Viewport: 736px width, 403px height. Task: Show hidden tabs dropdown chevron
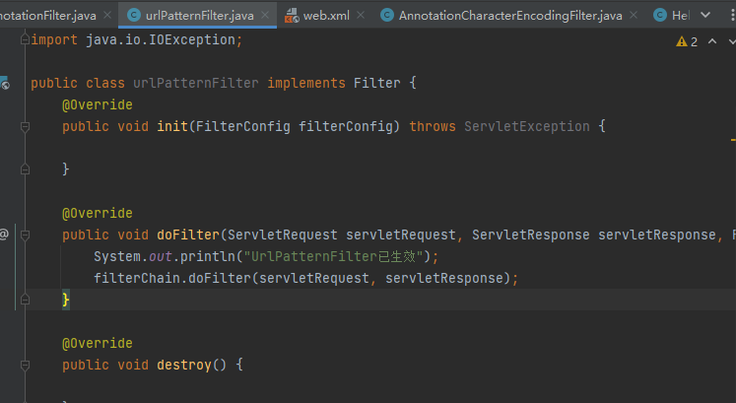(703, 16)
